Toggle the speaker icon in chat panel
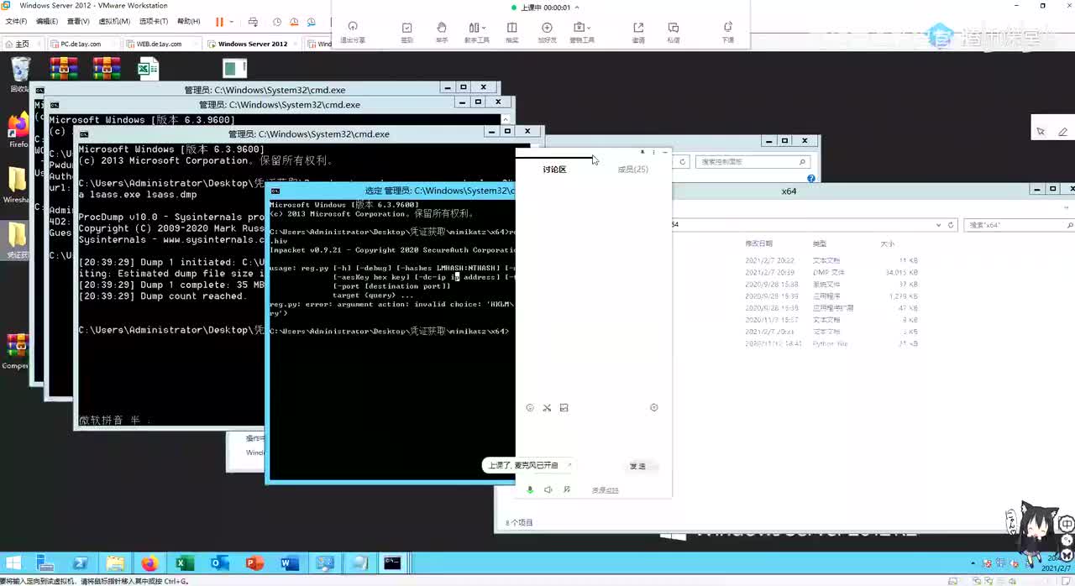 coord(548,489)
